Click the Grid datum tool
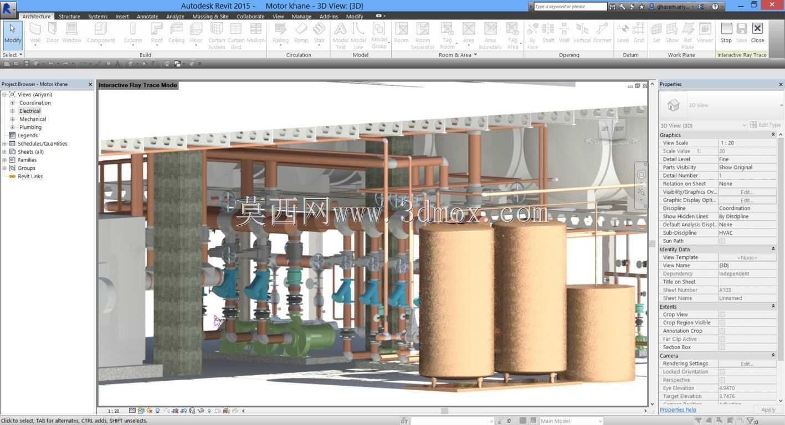This screenshot has height=425, width=785. pos(639,33)
